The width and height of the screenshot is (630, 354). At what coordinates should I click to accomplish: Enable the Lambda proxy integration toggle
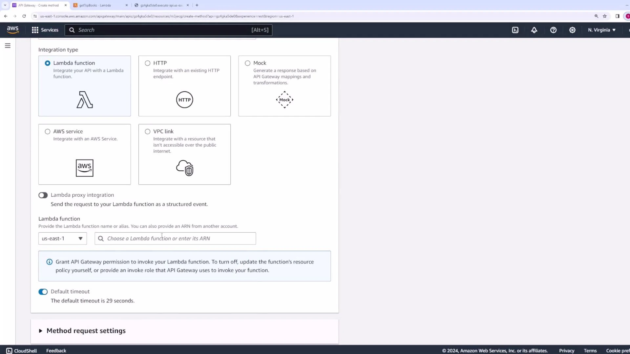click(x=43, y=195)
